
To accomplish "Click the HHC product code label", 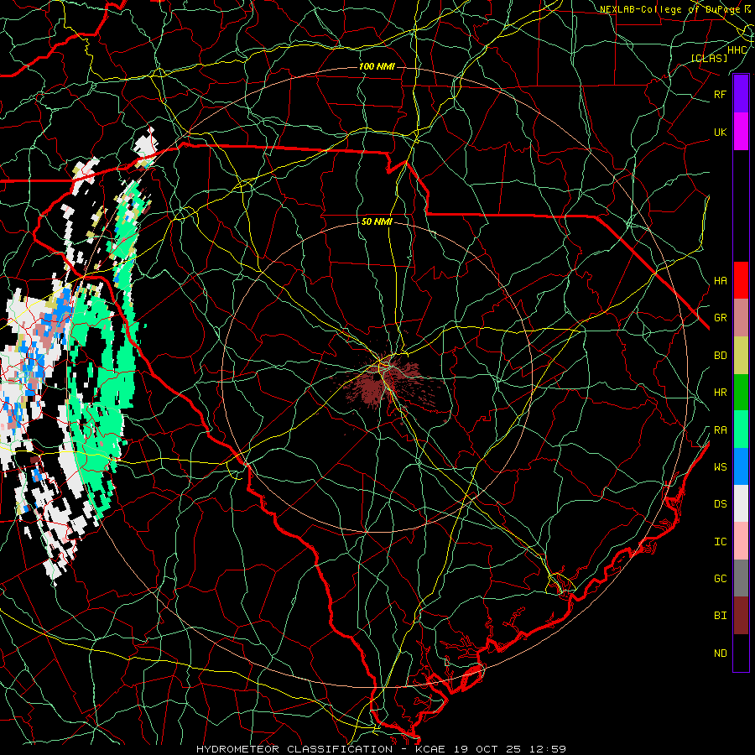I will pos(737,50).
